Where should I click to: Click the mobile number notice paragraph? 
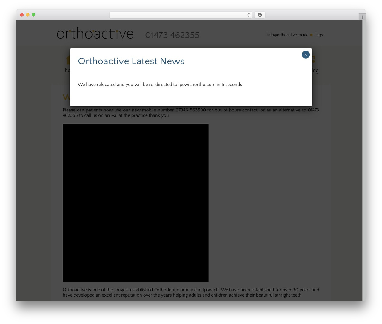(191, 113)
